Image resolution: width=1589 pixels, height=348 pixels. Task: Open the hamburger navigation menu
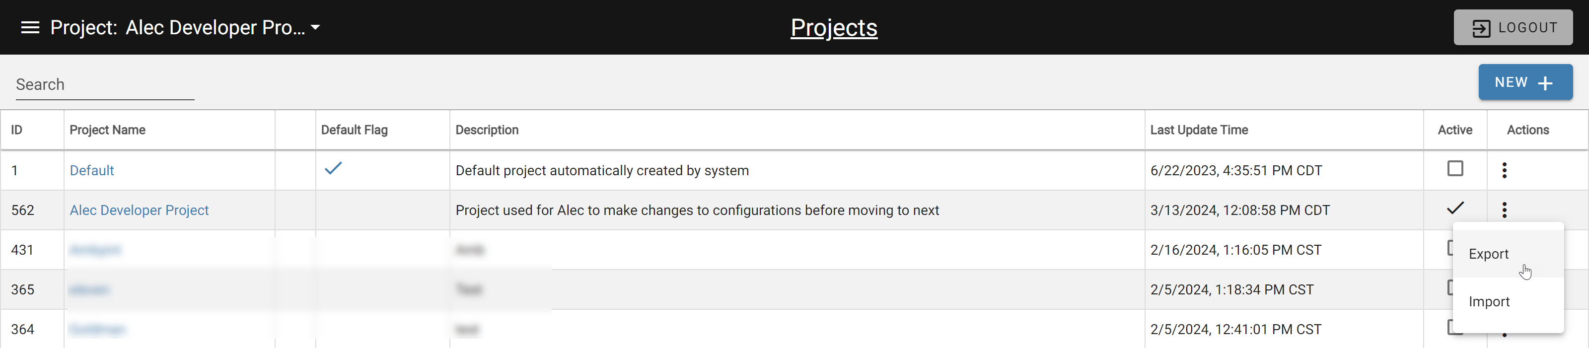tap(30, 28)
